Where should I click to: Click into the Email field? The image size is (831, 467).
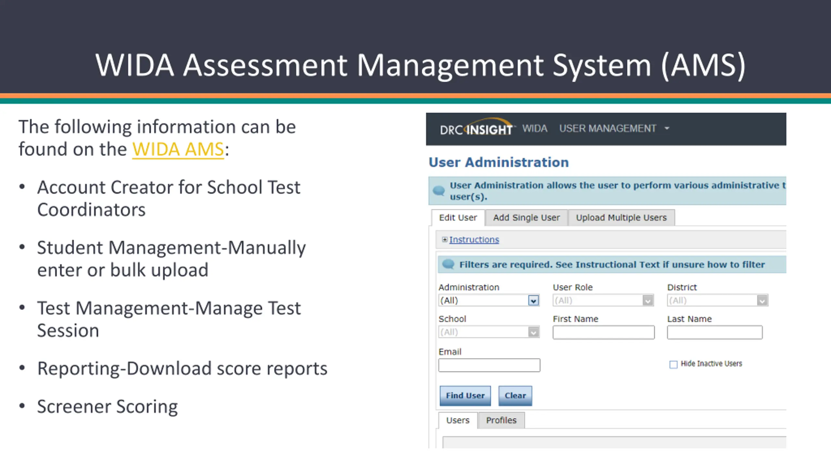[x=489, y=365]
